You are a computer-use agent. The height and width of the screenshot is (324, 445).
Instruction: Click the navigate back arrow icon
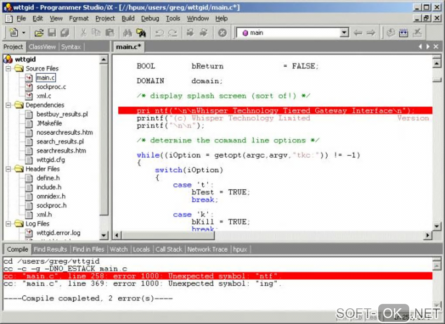point(358,33)
